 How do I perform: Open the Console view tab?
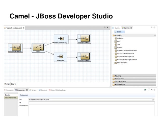coord(43,90)
